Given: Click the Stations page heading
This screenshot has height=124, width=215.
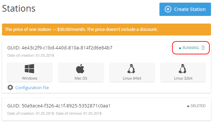Looking at the screenshot, I should [19, 8].
